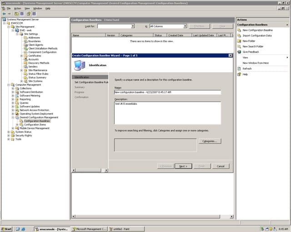Click the Name input field
Screen dimensions: 291x232
pos(167,92)
